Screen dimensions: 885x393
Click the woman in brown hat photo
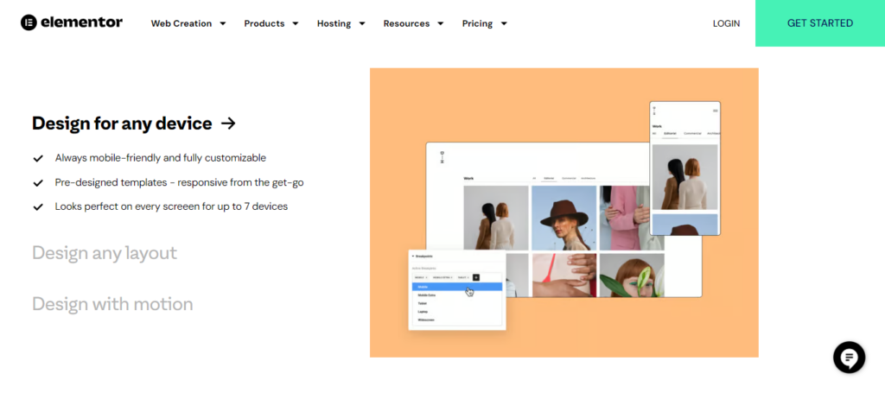pos(563,218)
